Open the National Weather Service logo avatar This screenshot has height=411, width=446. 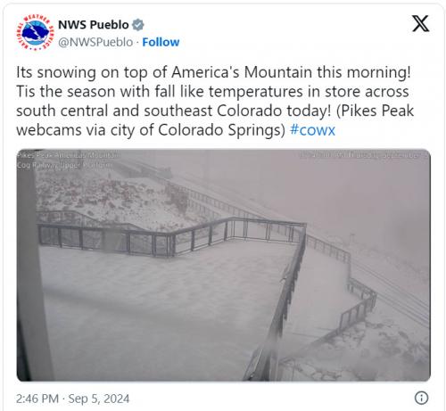click(x=35, y=32)
